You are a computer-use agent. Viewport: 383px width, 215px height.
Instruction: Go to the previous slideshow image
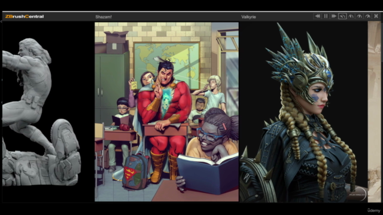318,16
